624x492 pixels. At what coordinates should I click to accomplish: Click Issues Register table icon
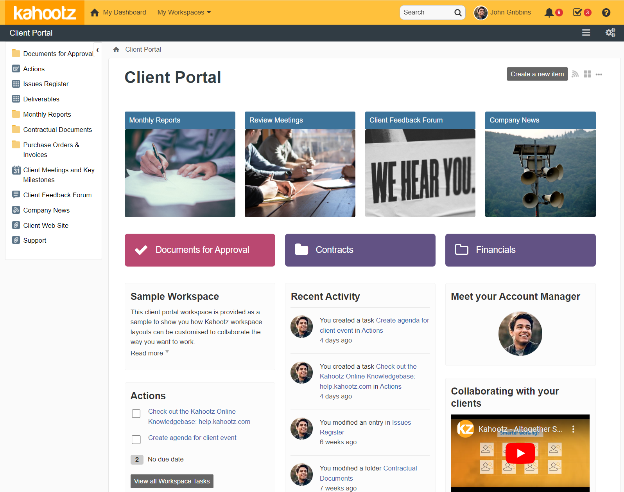(x=16, y=84)
